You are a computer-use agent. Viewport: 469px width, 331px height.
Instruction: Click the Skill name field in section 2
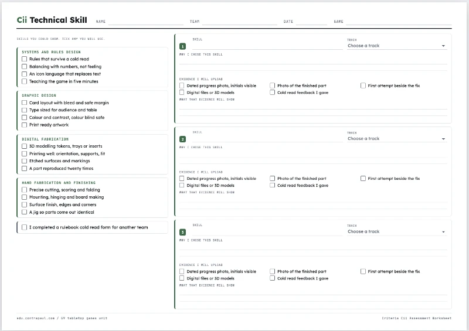(267, 139)
